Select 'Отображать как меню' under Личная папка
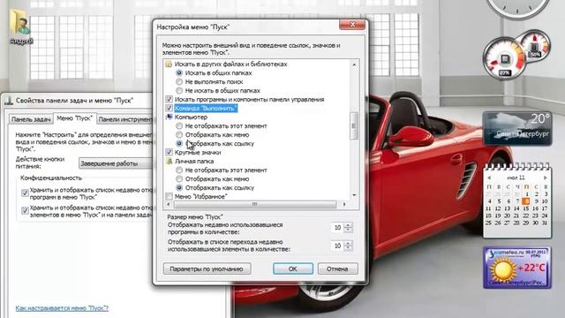This screenshot has height=318, width=565. coord(179,178)
